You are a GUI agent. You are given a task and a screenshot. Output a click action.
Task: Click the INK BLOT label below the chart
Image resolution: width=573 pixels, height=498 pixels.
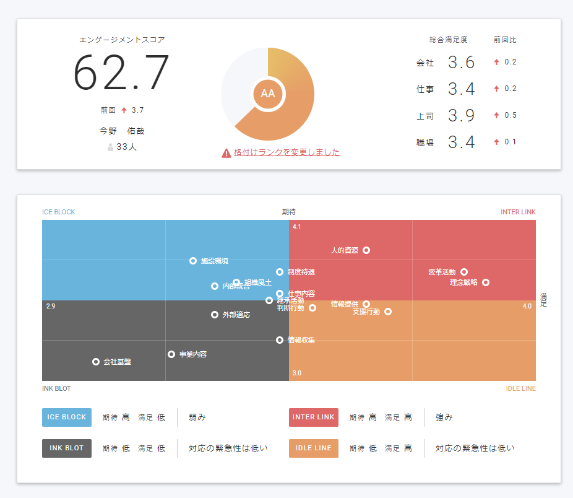pos(56,388)
